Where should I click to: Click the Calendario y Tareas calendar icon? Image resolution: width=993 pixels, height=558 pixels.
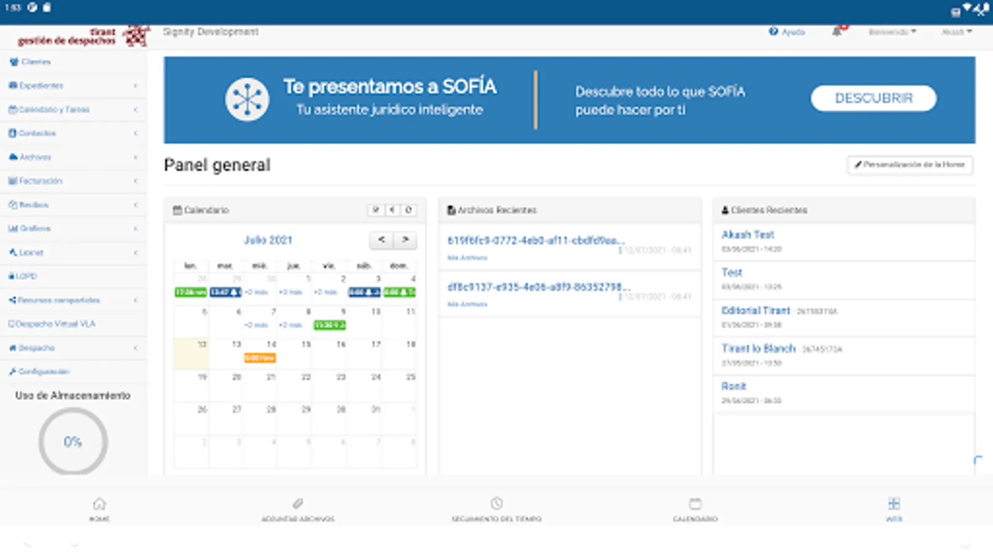tap(13, 109)
